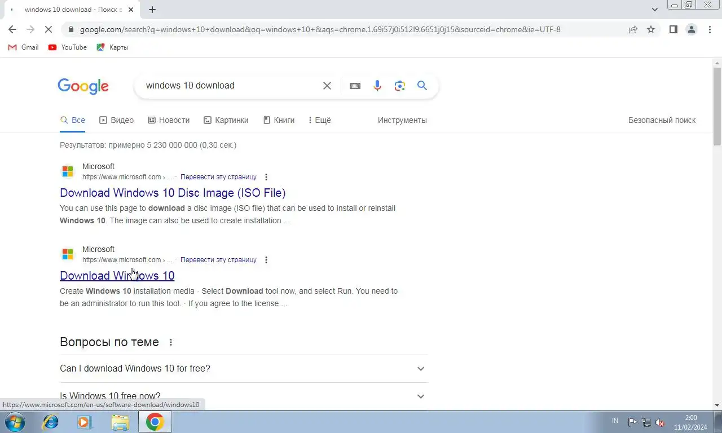Click the address bar URL

pyautogui.click(x=320, y=29)
